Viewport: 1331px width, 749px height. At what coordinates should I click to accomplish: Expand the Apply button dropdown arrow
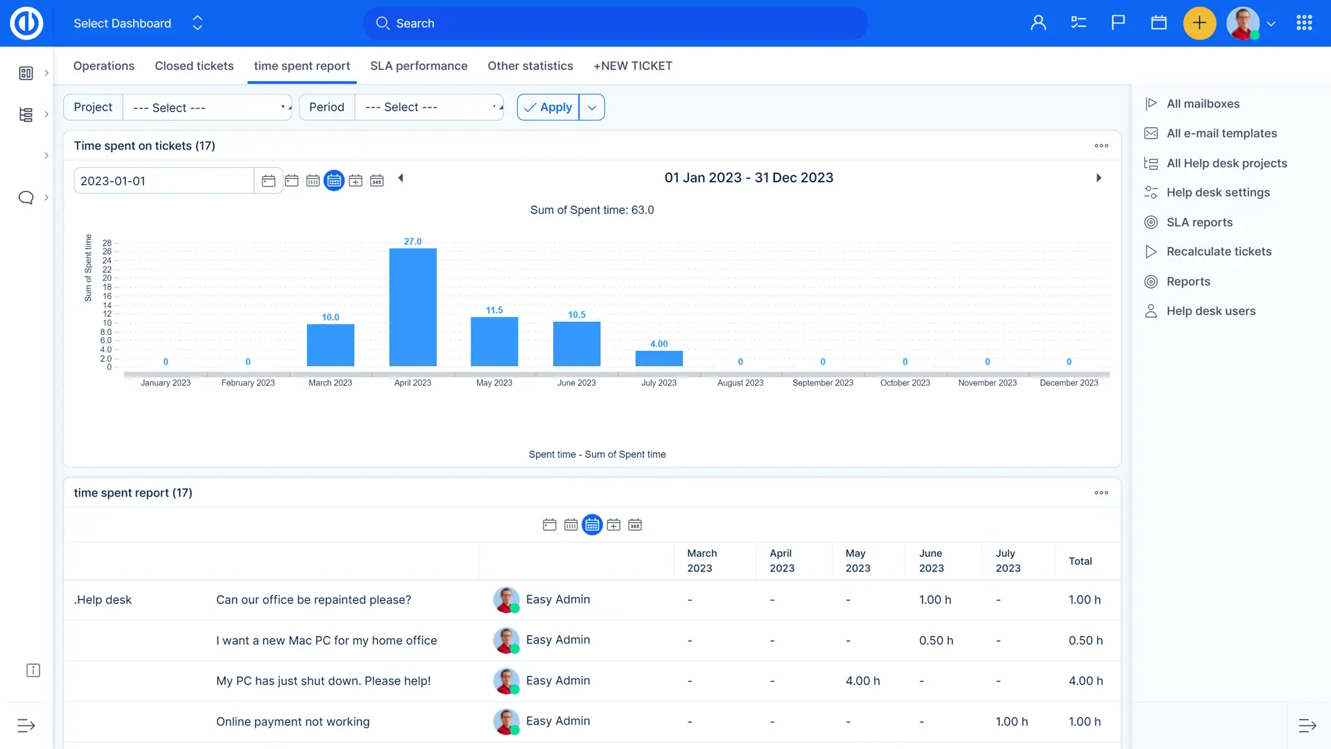[x=592, y=107]
